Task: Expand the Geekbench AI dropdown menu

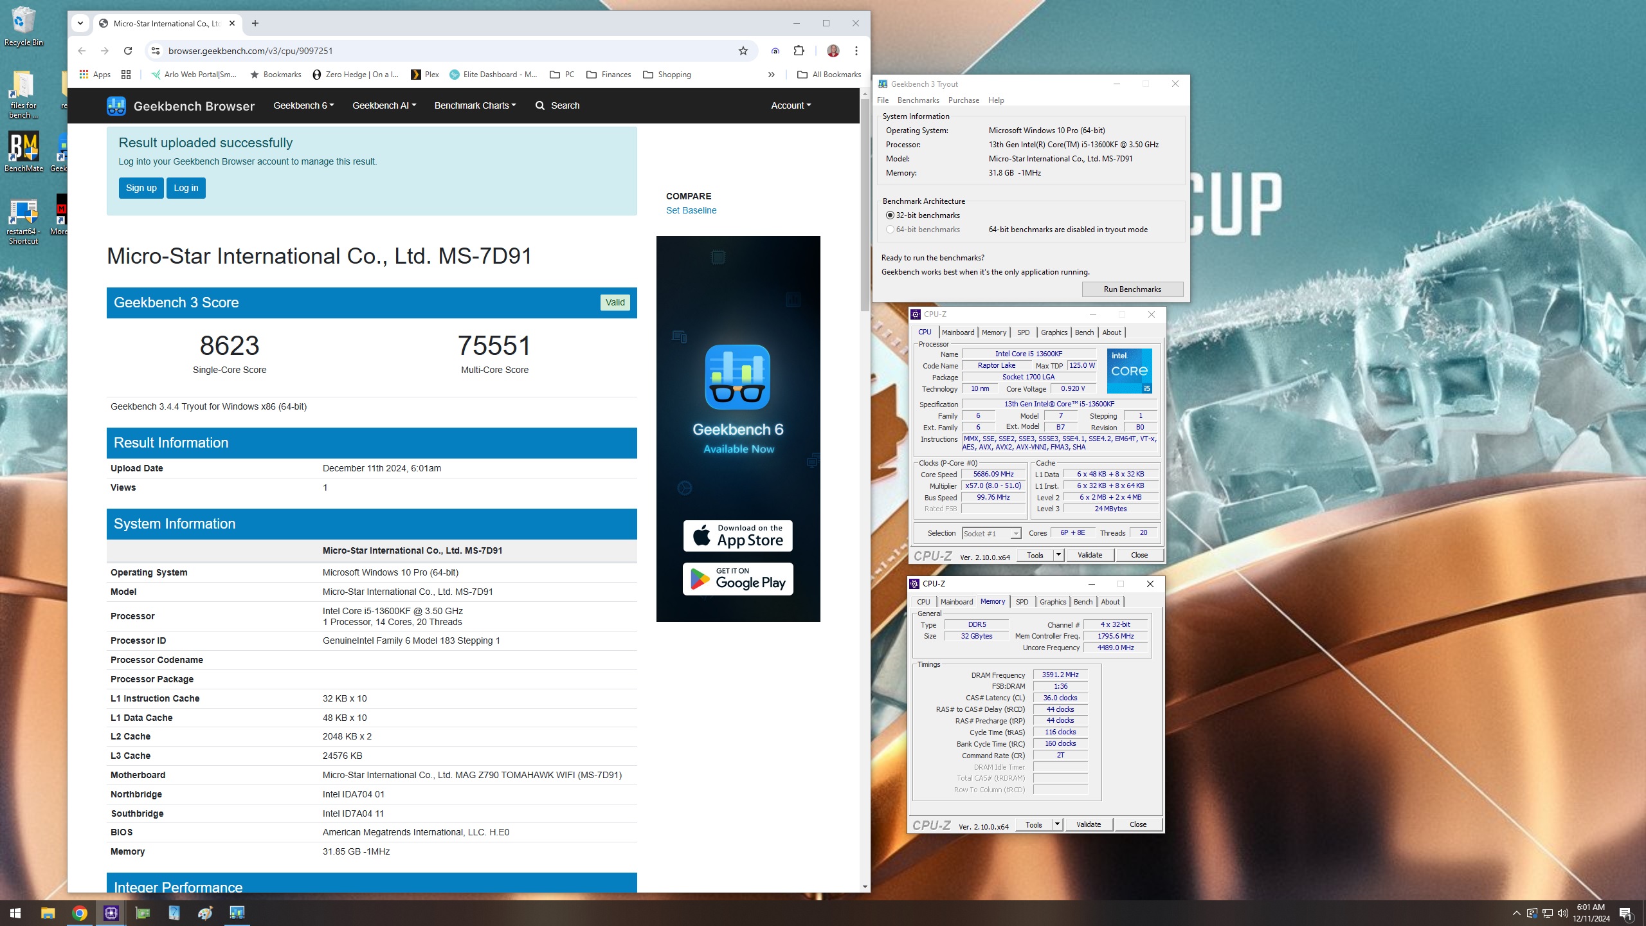Action: coord(384,105)
